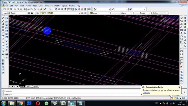Click the MODEL space status button

[x=78, y=98]
